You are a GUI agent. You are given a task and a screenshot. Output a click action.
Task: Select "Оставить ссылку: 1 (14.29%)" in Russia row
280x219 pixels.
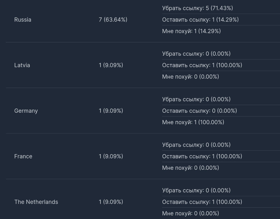tap(200, 20)
